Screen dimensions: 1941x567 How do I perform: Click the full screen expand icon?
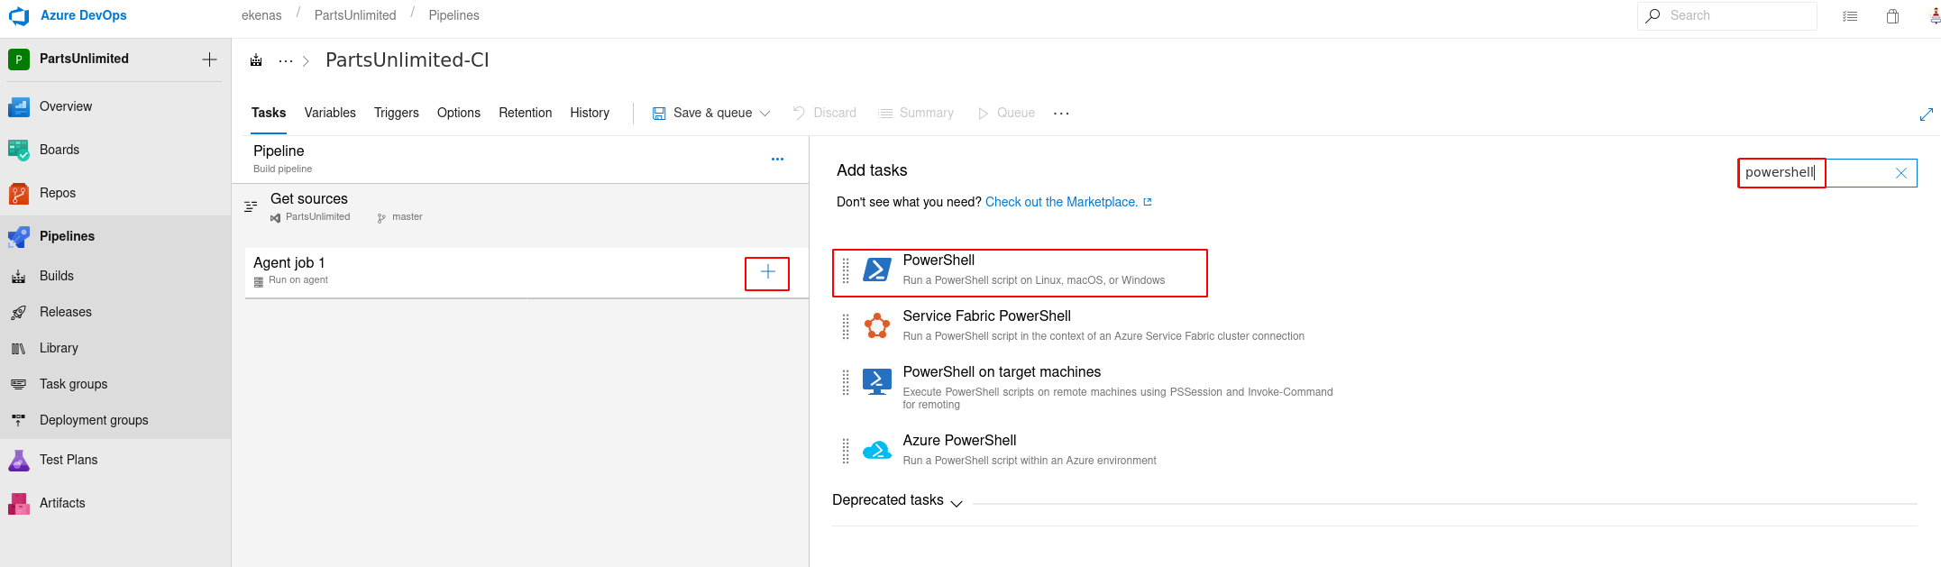coord(1927,114)
